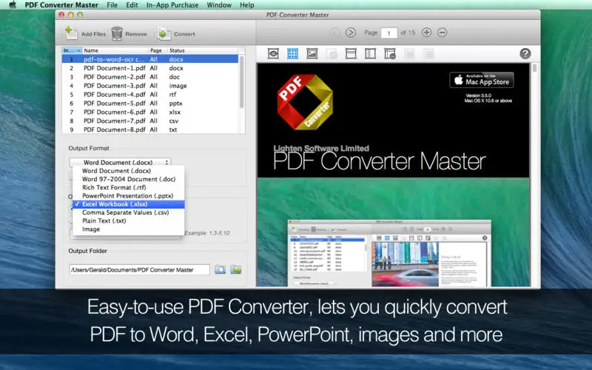This screenshot has width=592, height=370.
Task: Open the Output Format dropdown showing Word Document
Action: pyautogui.click(x=120, y=162)
